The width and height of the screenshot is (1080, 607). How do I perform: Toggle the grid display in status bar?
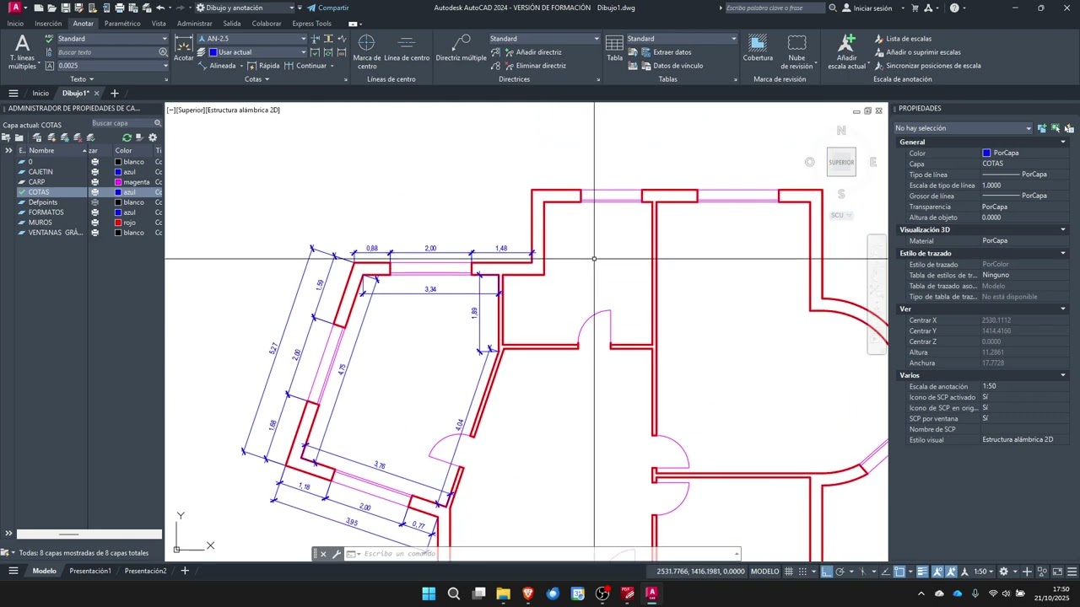pos(790,572)
